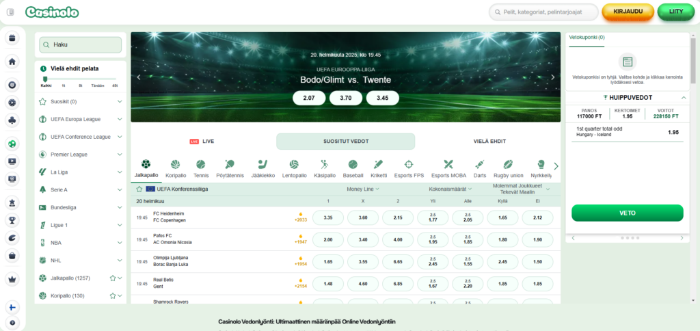Open the clubs card icon in left rail
The image size is (700, 331).
tap(12, 120)
